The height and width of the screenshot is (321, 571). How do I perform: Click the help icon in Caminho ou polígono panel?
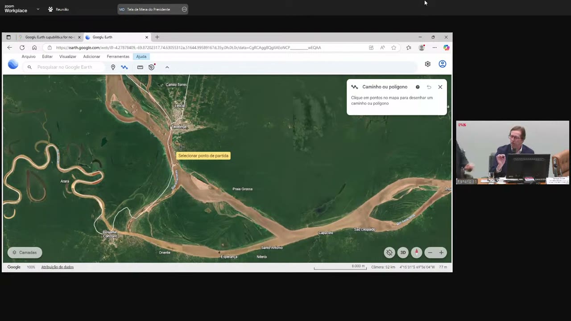(x=418, y=87)
